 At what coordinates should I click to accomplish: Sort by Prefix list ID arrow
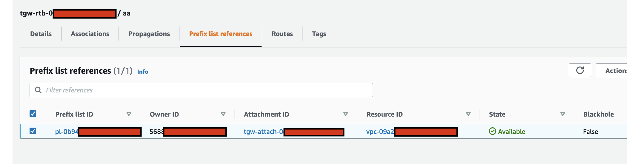[129, 114]
